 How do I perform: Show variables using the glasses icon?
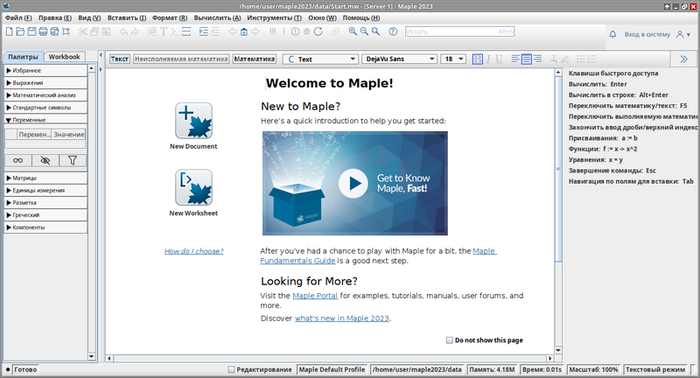click(x=17, y=160)
